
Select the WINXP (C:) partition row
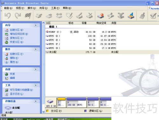point(102,32)
